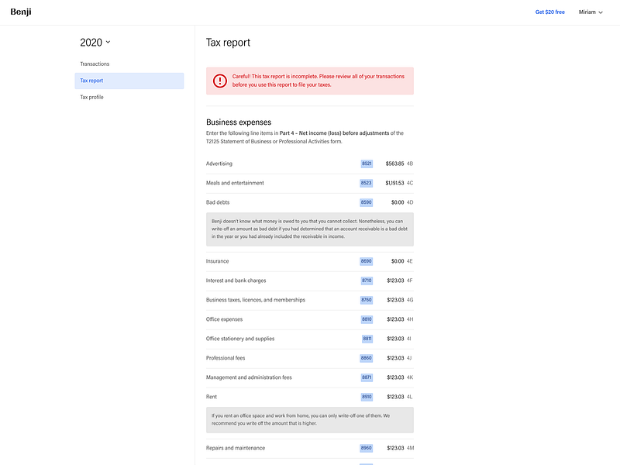This screenshot has height=465, width=620.
Task: Click the Rent row label
Action: pos(211,397)
